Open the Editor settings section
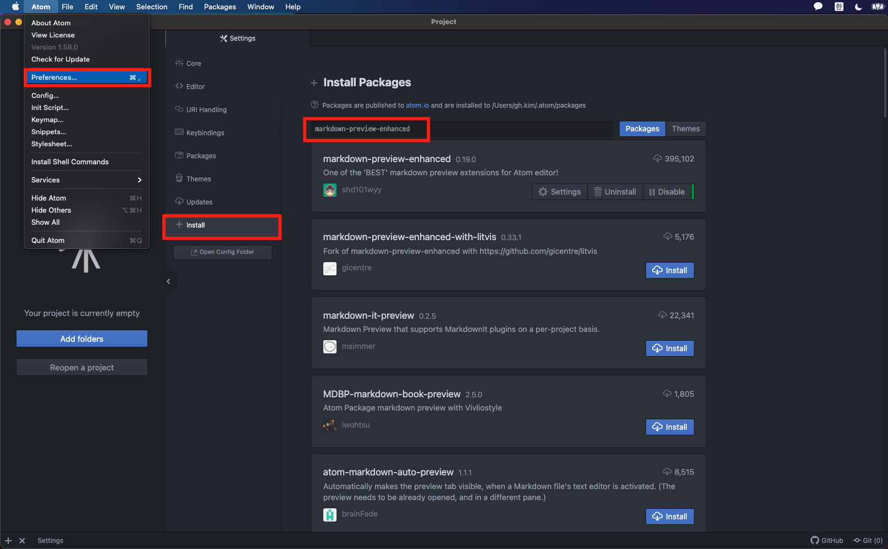Image resolution: width=888 pixels, height=549 pixels. click(222, 86)
